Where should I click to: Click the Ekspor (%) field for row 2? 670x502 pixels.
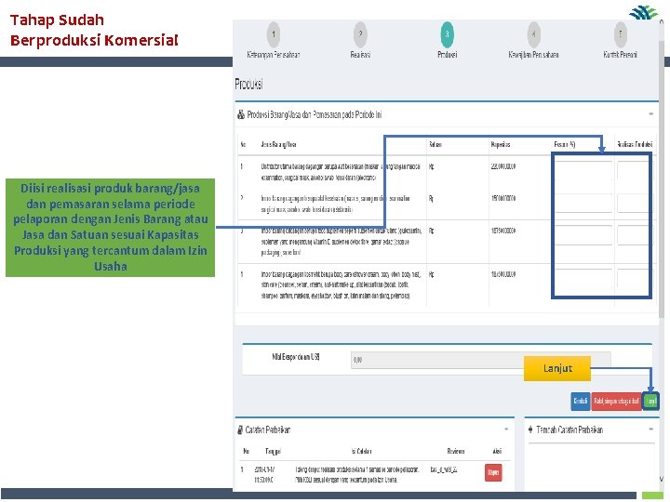pos(583,204)
